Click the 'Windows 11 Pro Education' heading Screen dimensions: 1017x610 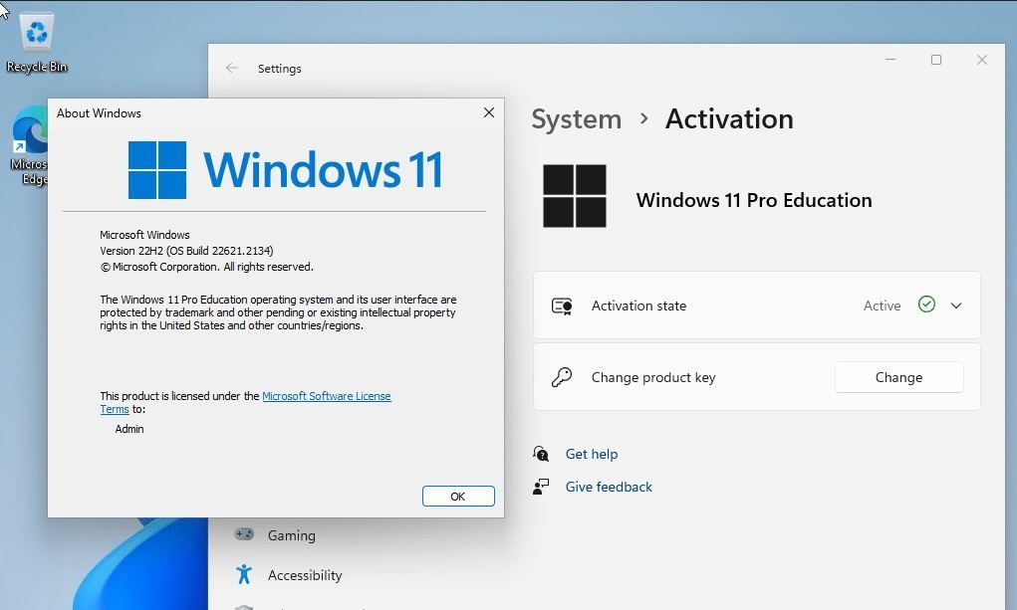754,200
